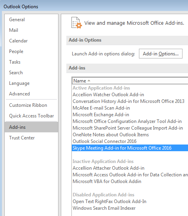Open Quick Access Toolbar settings
The width and height of the screenshot is (188, 216).
pos(31,116)
